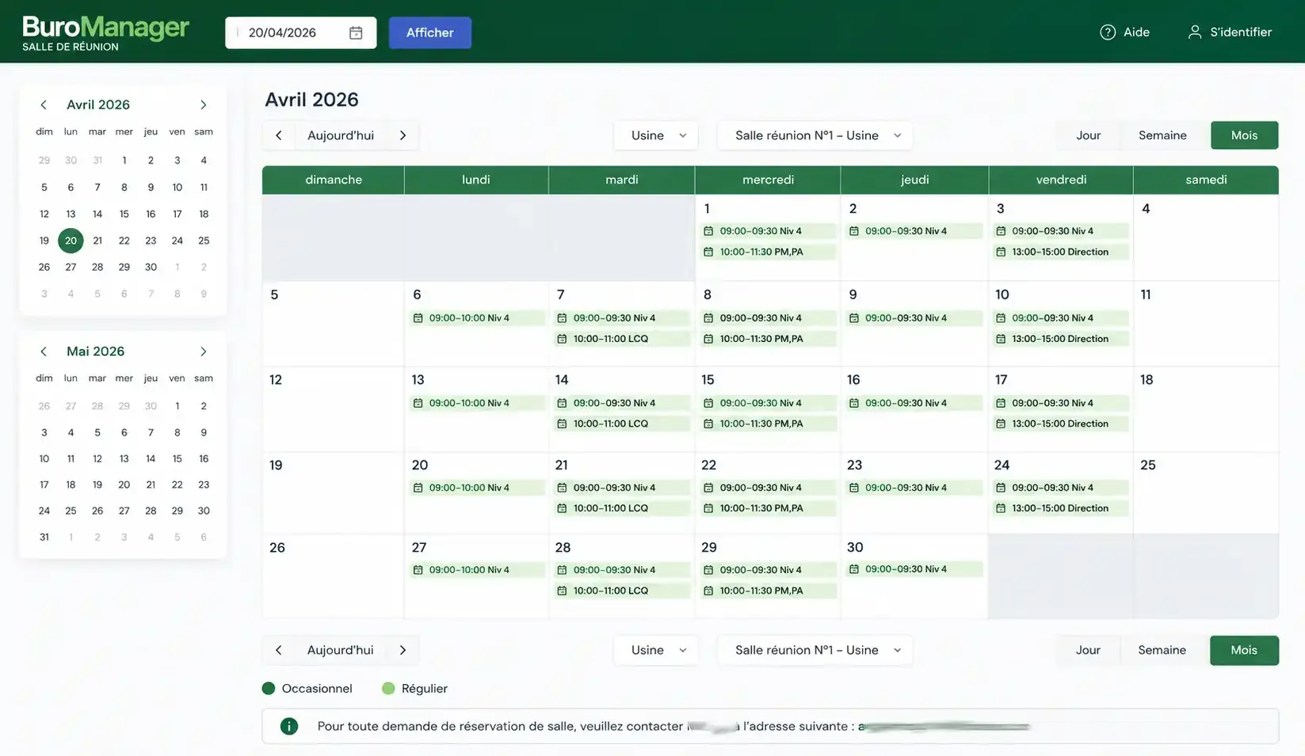Image resolution: width=1305 pixels, height=756 pixels.
Task: Select Mois view in top toolbar
Action: [1244, 135]
